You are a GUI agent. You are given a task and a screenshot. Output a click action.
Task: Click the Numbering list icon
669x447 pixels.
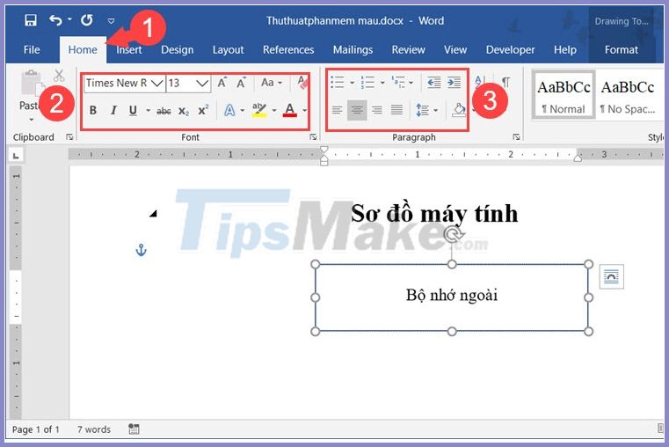(367, 82)
